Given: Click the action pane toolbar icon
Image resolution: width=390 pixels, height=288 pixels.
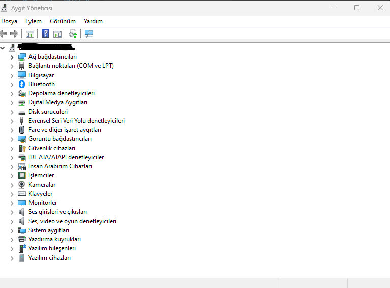Looking at the screenshot, I should [57, 34].
